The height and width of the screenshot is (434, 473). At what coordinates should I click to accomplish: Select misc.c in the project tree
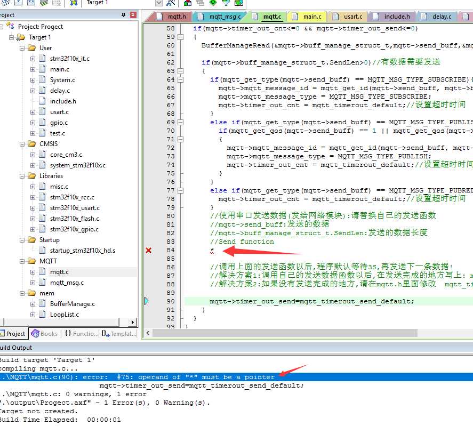[x=59, y=187]
